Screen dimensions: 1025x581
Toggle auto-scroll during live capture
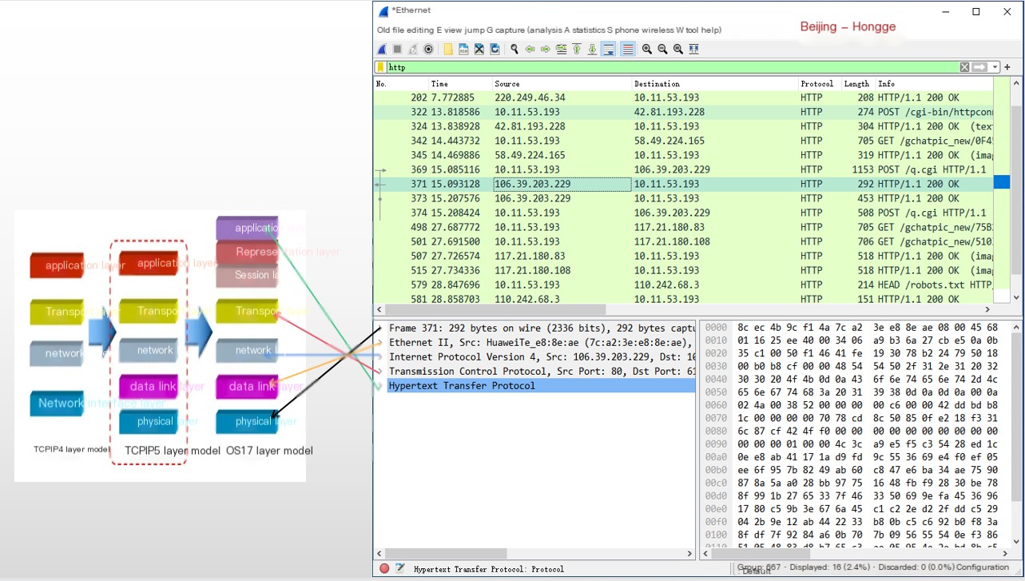pyautogui.click(x=609, y=50)
